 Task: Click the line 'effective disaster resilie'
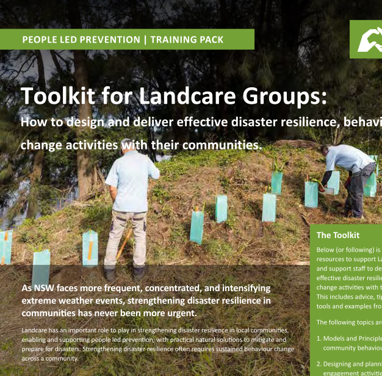349,278
